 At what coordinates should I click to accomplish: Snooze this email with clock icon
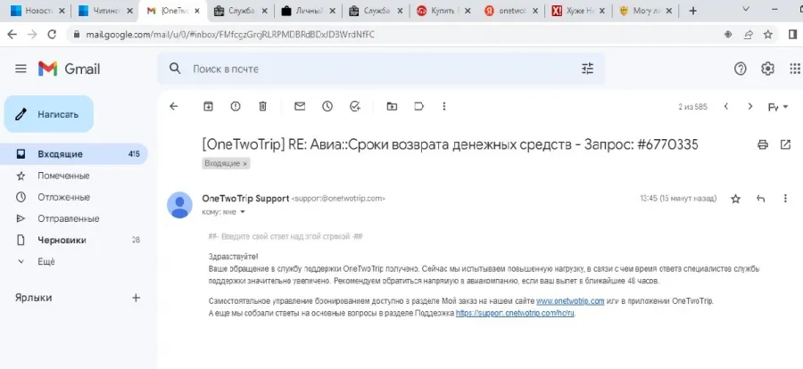click(x=327, y=106)
